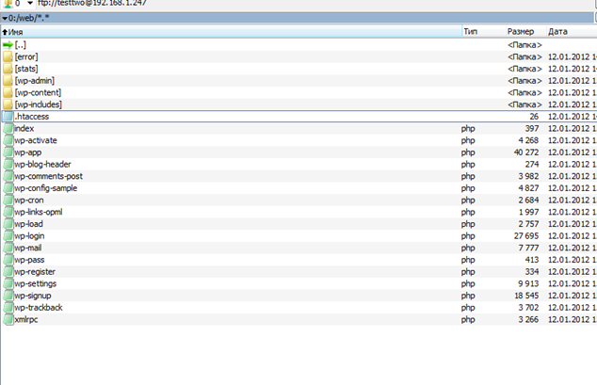Click the wp-settings file icon
The width and height of the screenshot is (597, 385).
(x=8, y=283)
